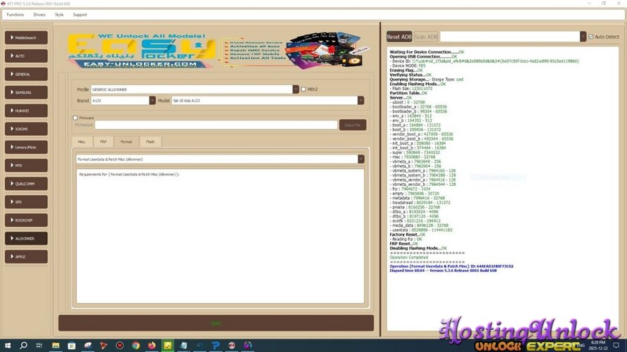Open the HUAWEI sidebar section

pyautogui.click(x=26, y=111)
